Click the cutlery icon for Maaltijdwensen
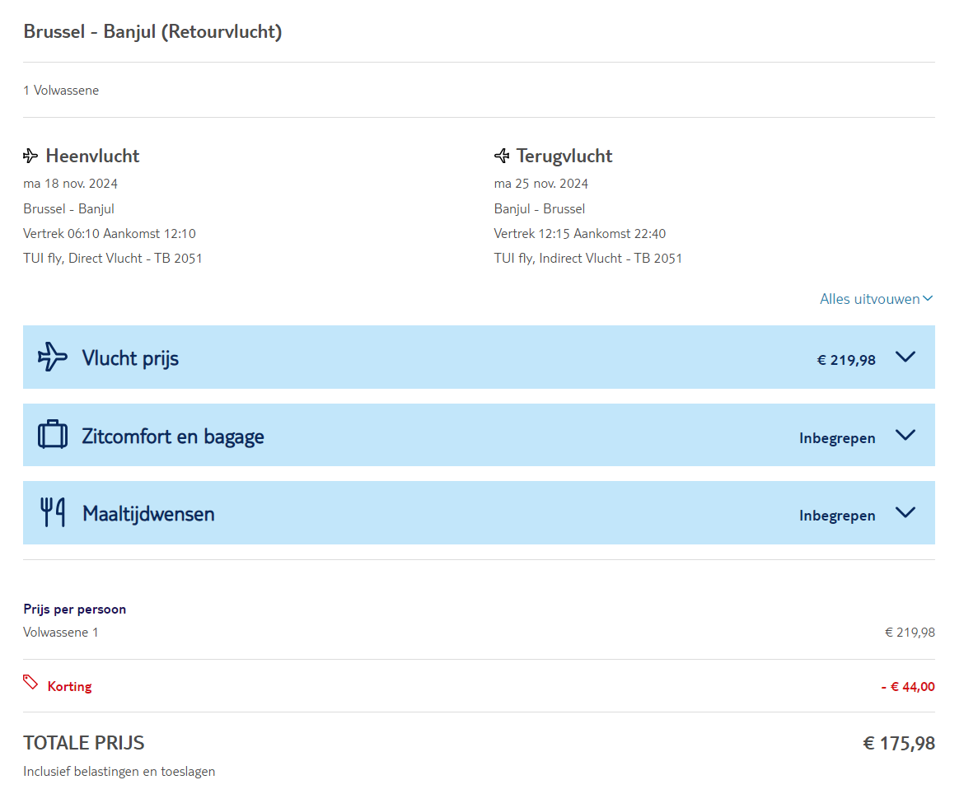959x808 pixels. point(53,512)
